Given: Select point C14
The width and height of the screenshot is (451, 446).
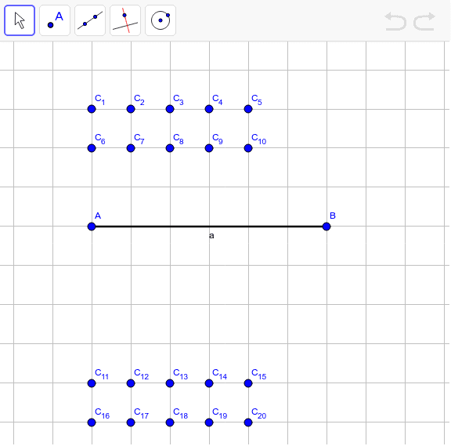Looking at the screenshot, I should coord(209,383).
